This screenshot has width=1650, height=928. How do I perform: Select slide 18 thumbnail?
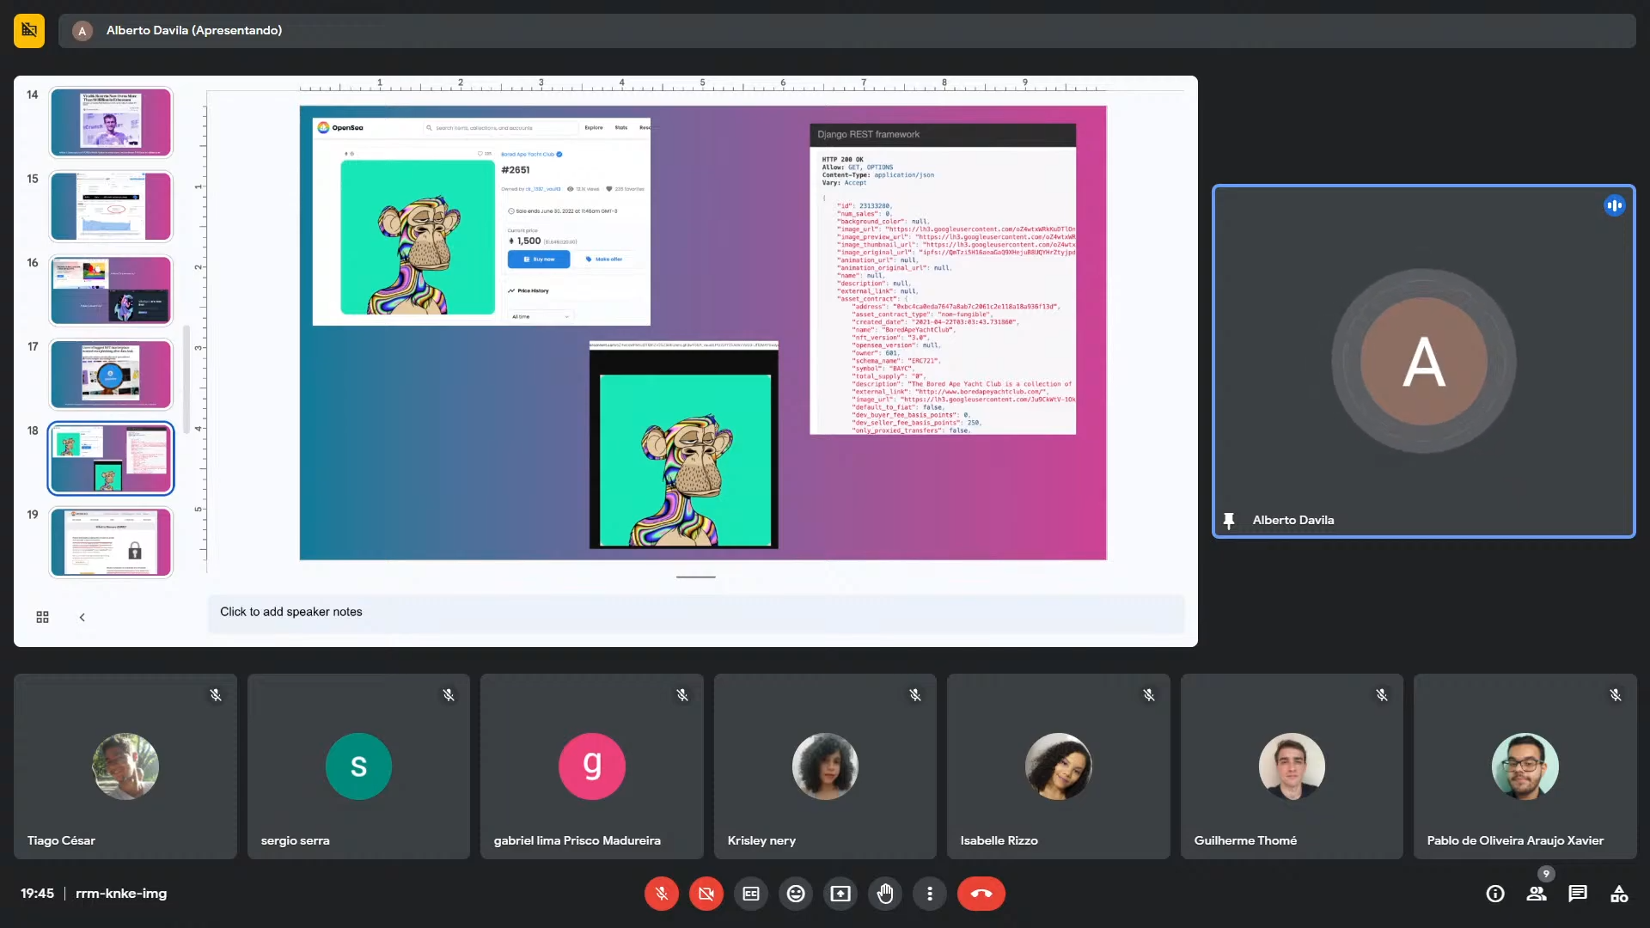[111, 458]
